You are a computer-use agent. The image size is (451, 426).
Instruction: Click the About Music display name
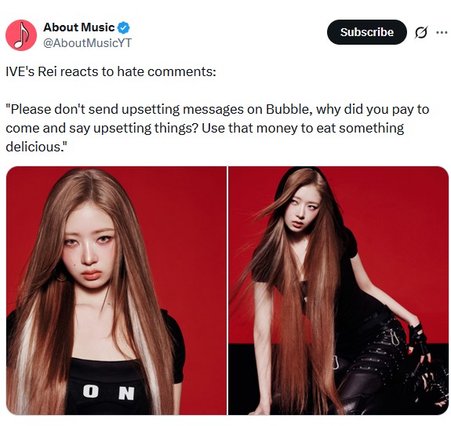click(79, 27)
